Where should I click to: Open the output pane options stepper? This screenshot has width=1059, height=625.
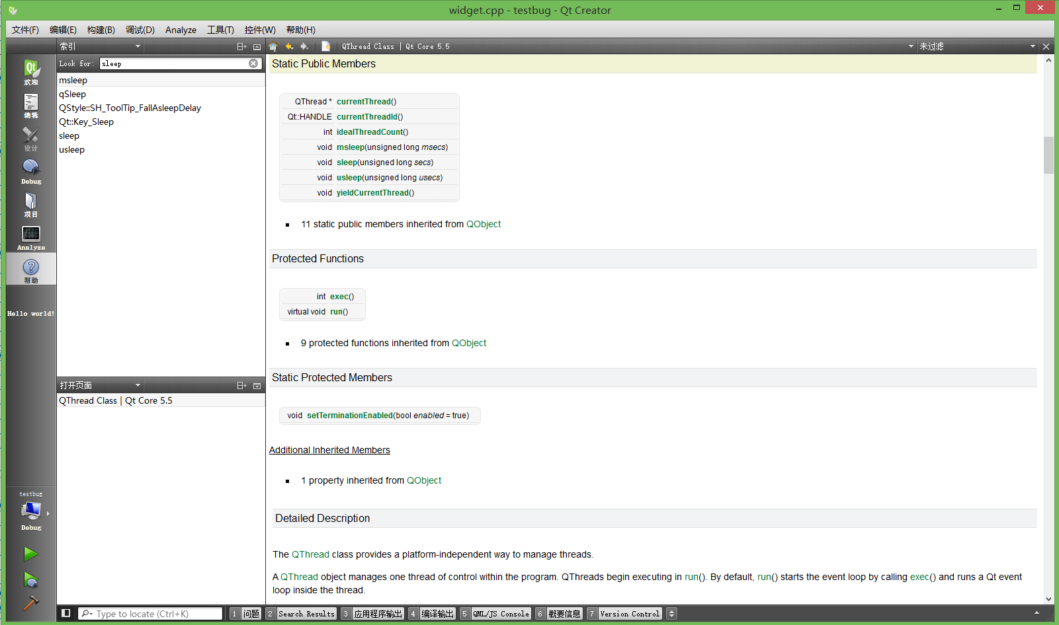[671, 614]
